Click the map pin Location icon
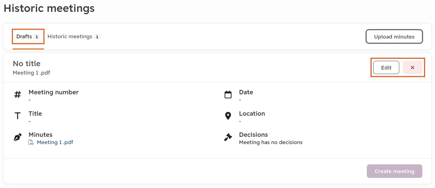Image resolution: width=435 pixels, height=188 pixels. [228, 116]
